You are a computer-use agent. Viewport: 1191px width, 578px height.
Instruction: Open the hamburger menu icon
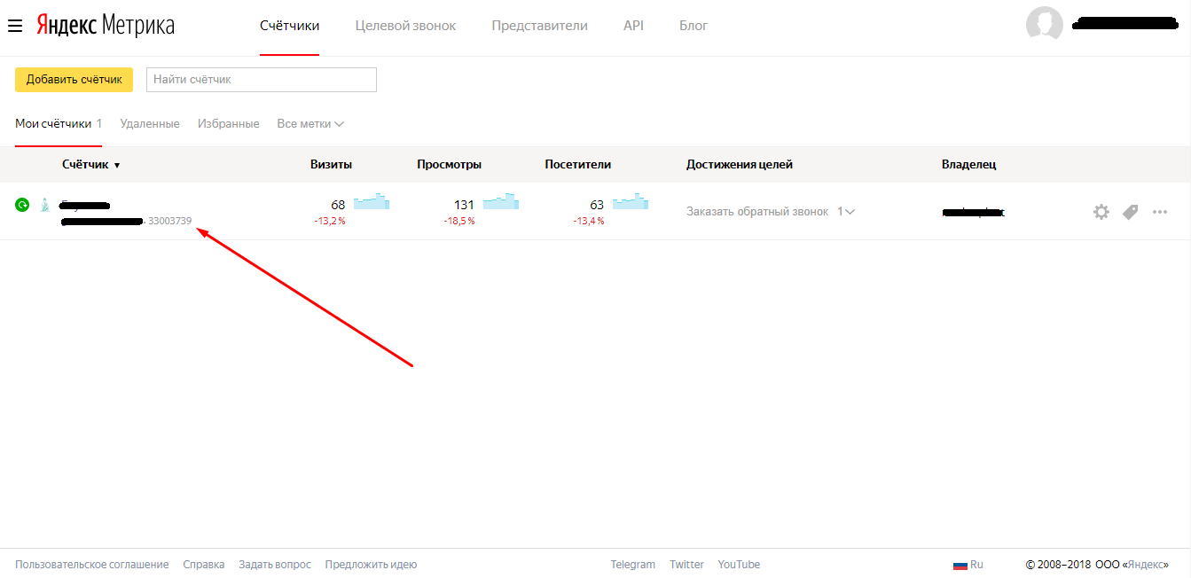pyautogui.click(x=15, y=26)
